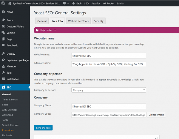Click Each in the admin bar
179x139 pixels.
(79, 4)
